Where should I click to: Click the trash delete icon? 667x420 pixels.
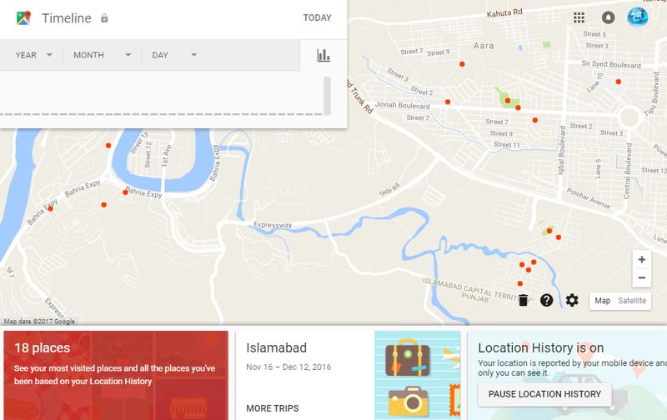pos(524,300)
